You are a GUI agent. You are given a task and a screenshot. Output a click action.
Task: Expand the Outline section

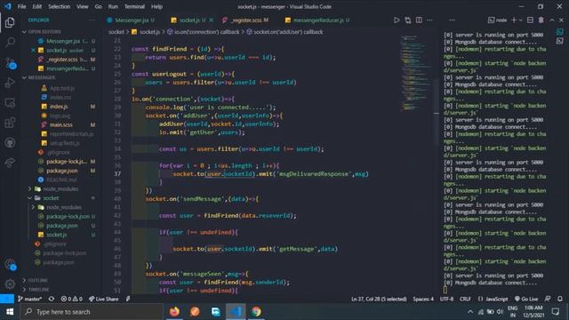coord(37,281)
